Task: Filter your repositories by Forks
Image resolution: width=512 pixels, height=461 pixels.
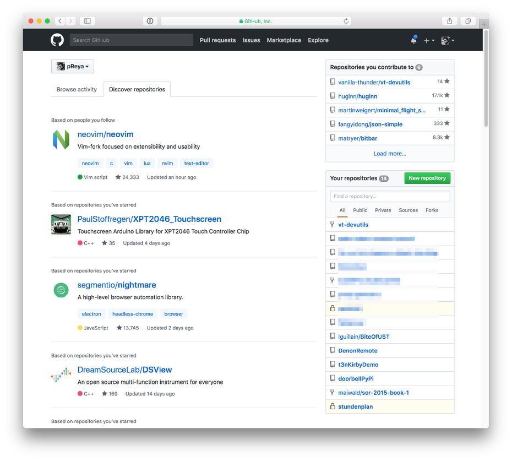Action: coord(432,210)
